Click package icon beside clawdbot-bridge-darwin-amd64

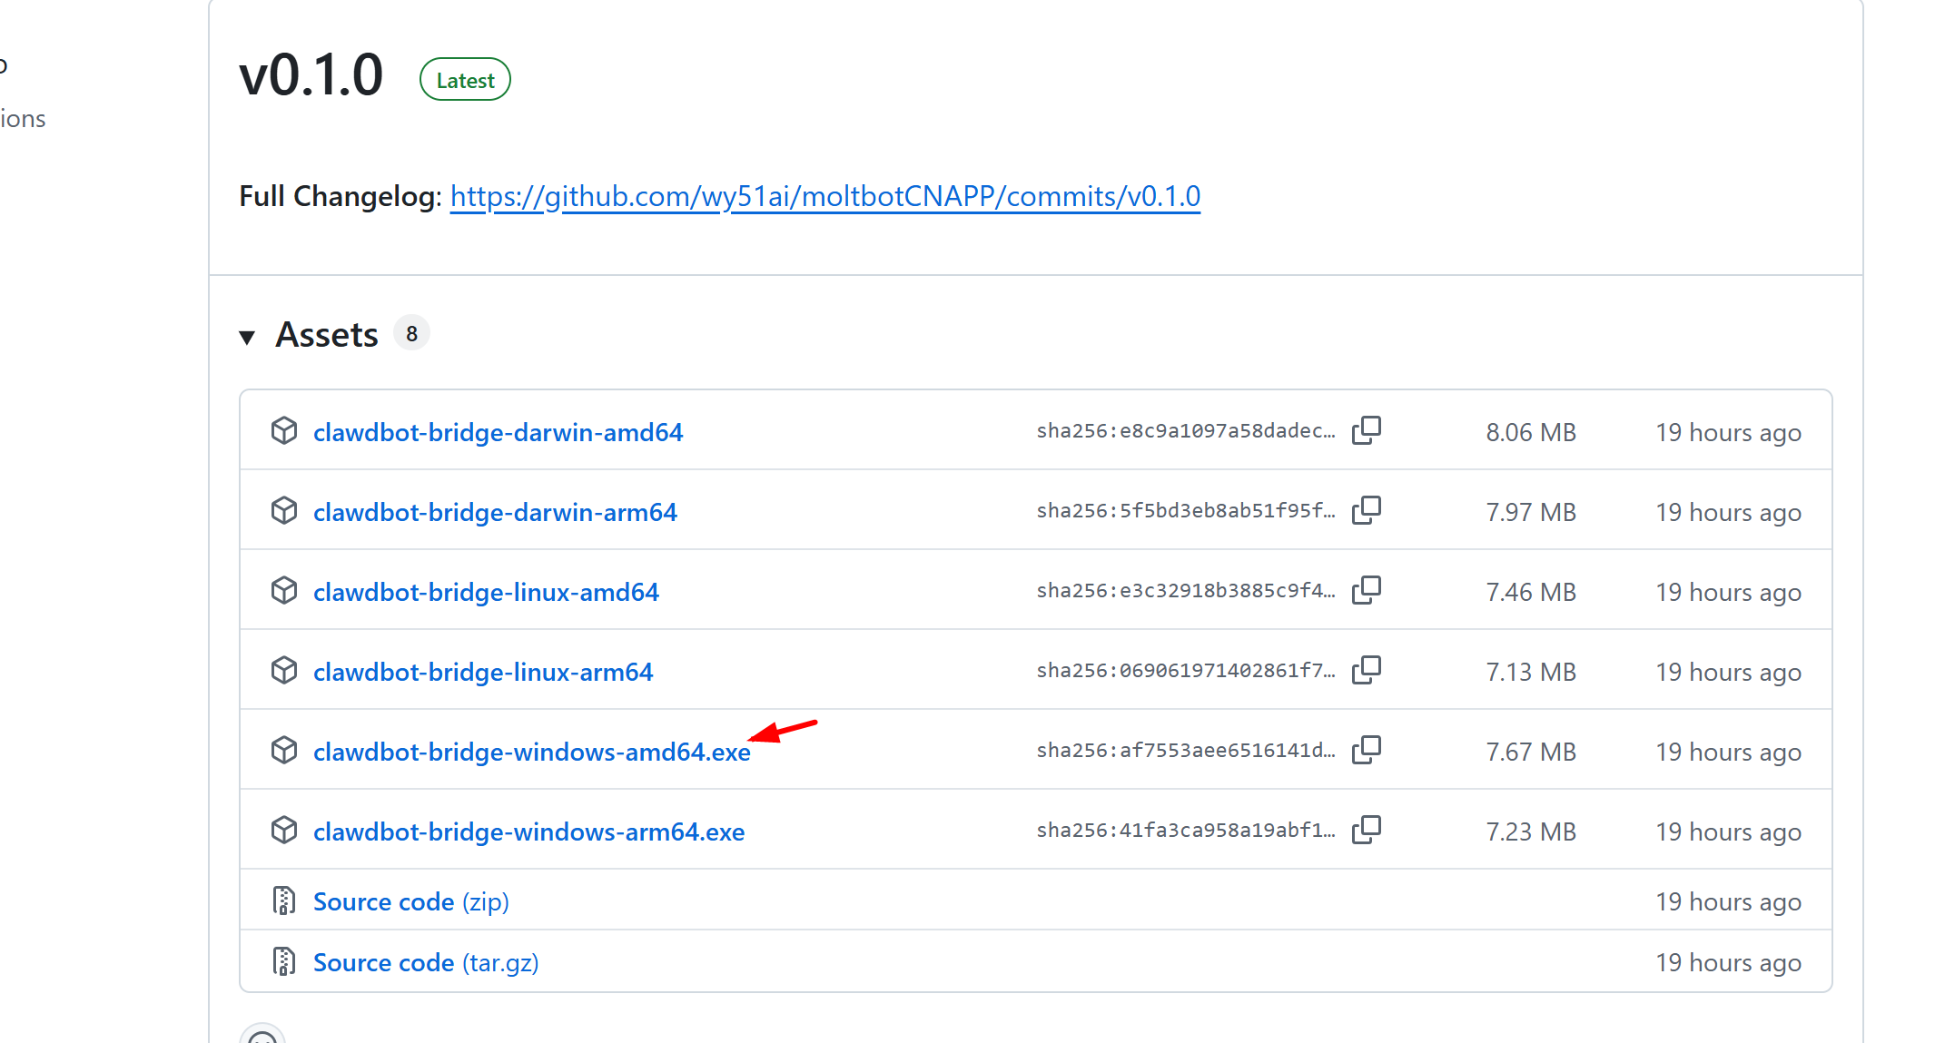(x=284, y=431)
